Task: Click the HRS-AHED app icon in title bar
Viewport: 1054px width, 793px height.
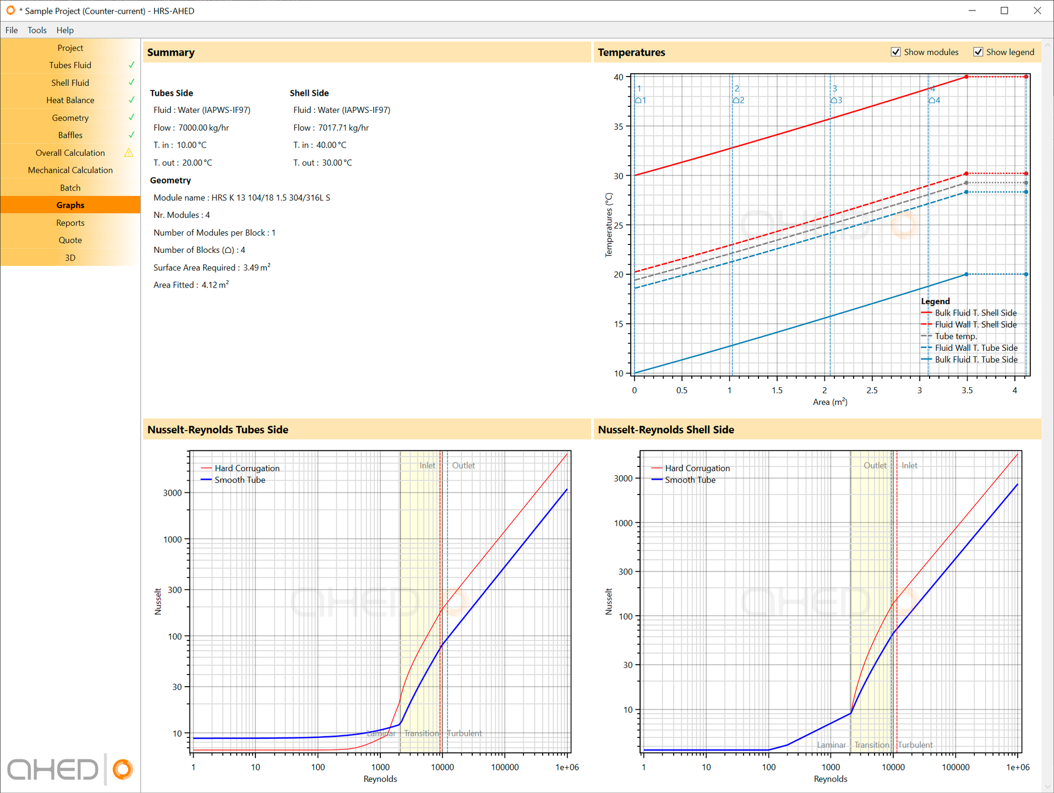Action: [10, 10]
